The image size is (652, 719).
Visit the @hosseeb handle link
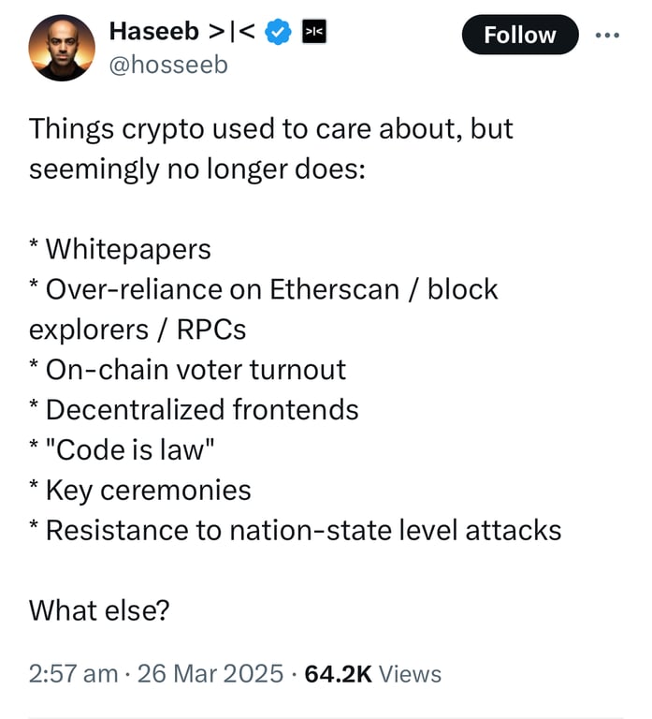point(168,65)
